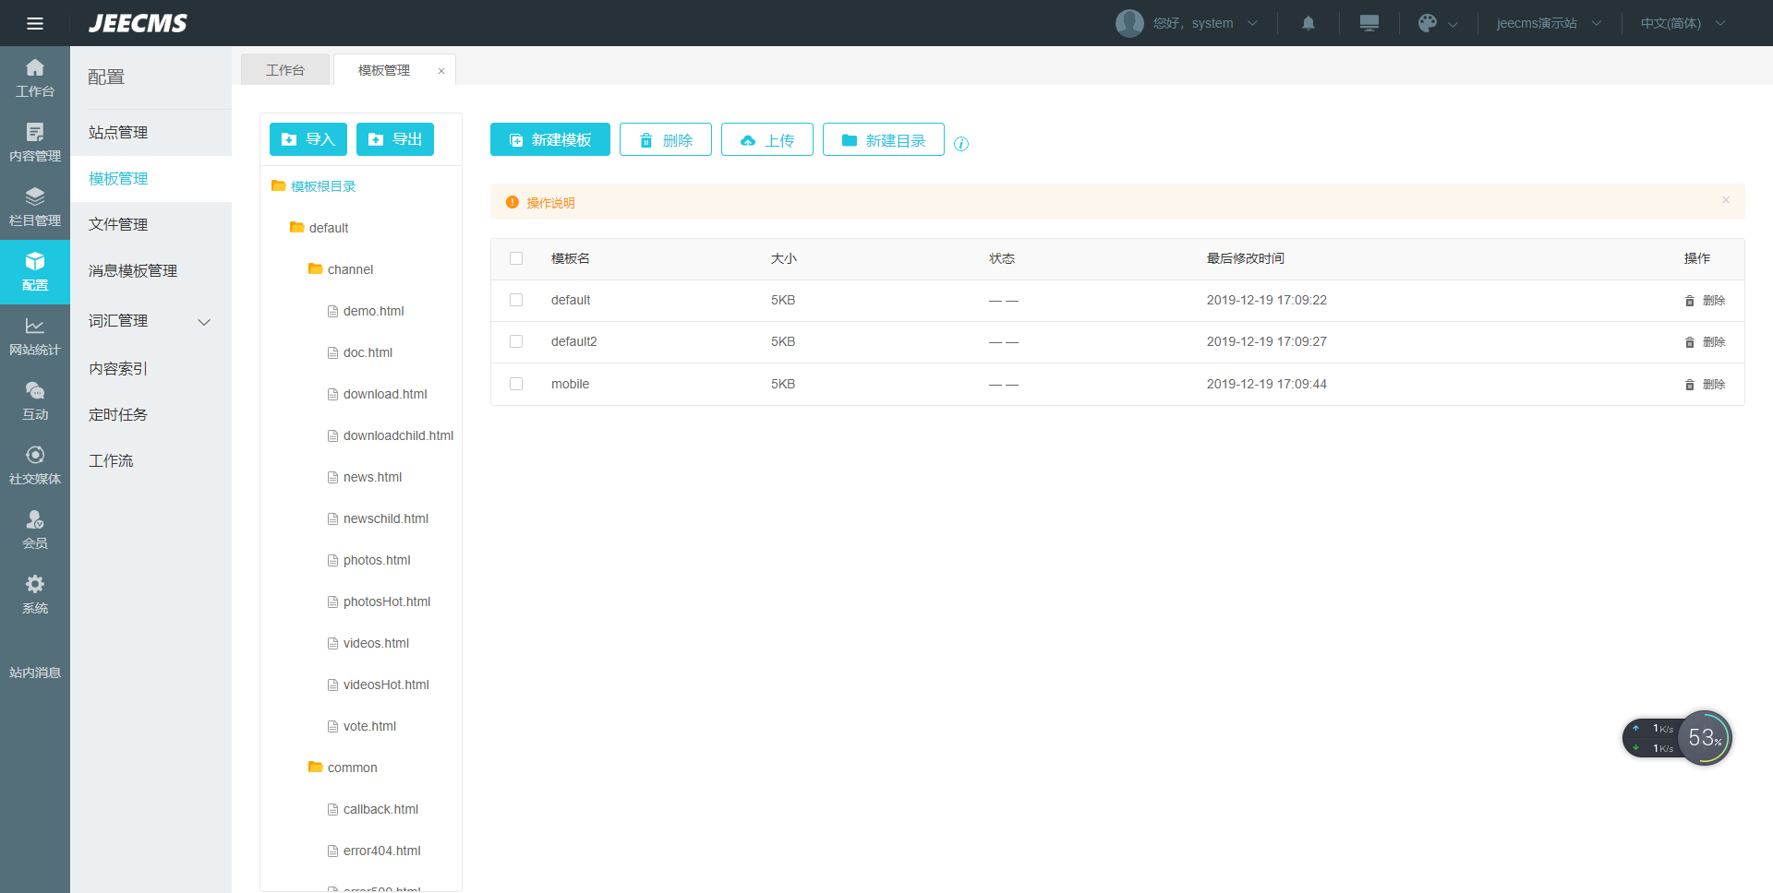This screenshot has height=893, width=1773.
Task: Click delete trash icon for mobile row
Action: click(x=1689, y=385)
